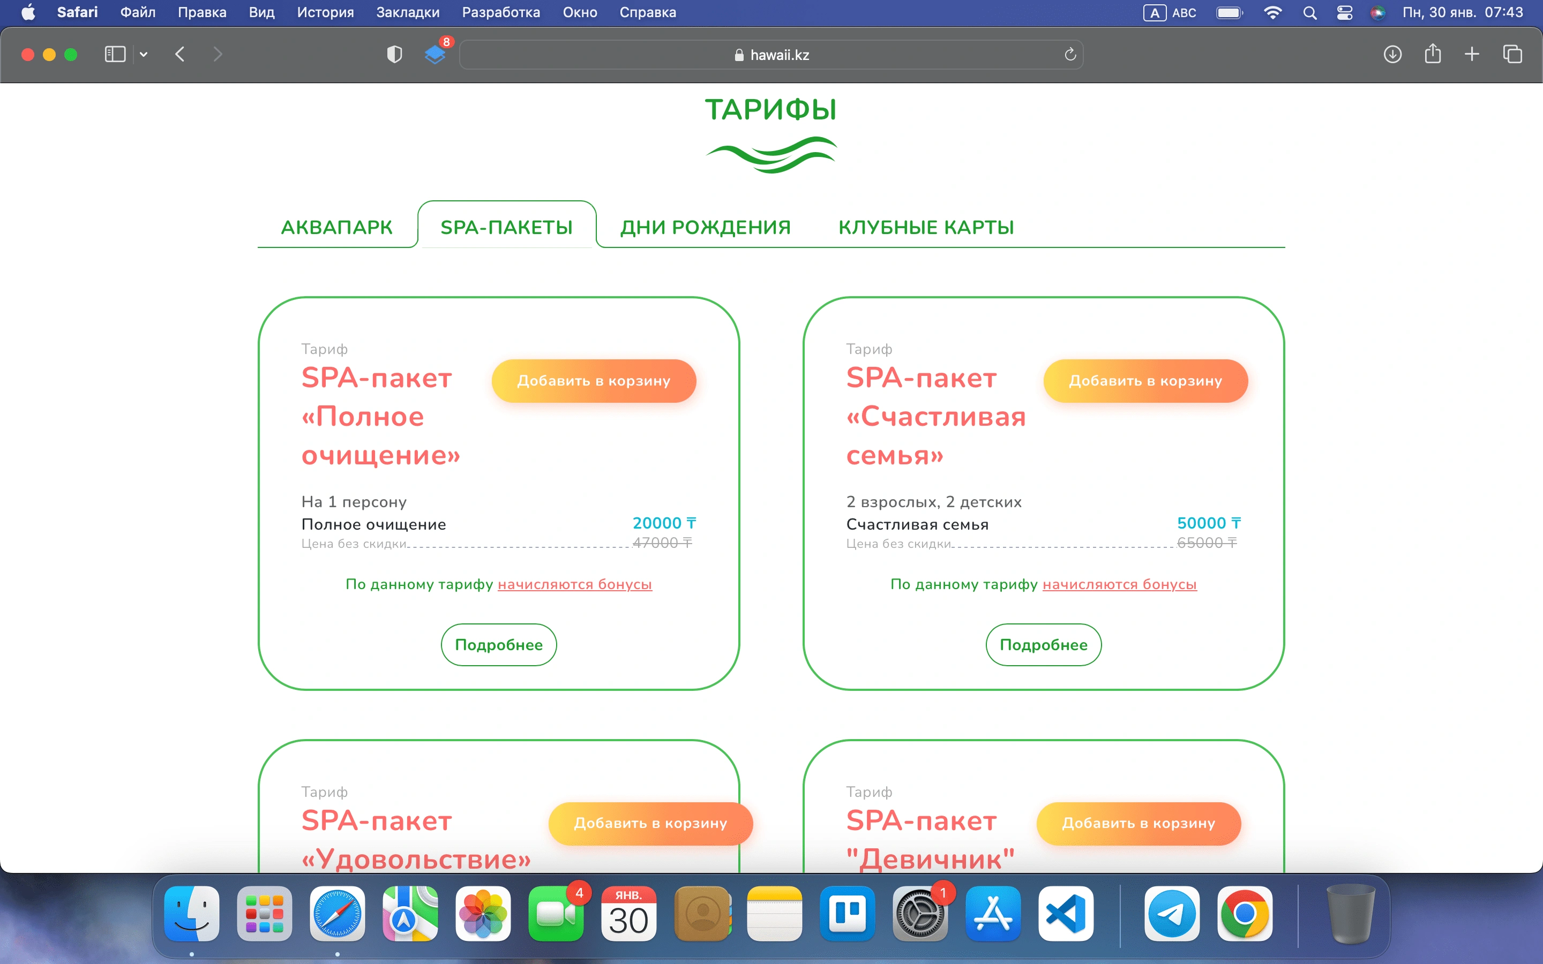Open bonus link in «Счастливая семья» card
The height and width of the screenshot is (964, 1543).
1120,584
